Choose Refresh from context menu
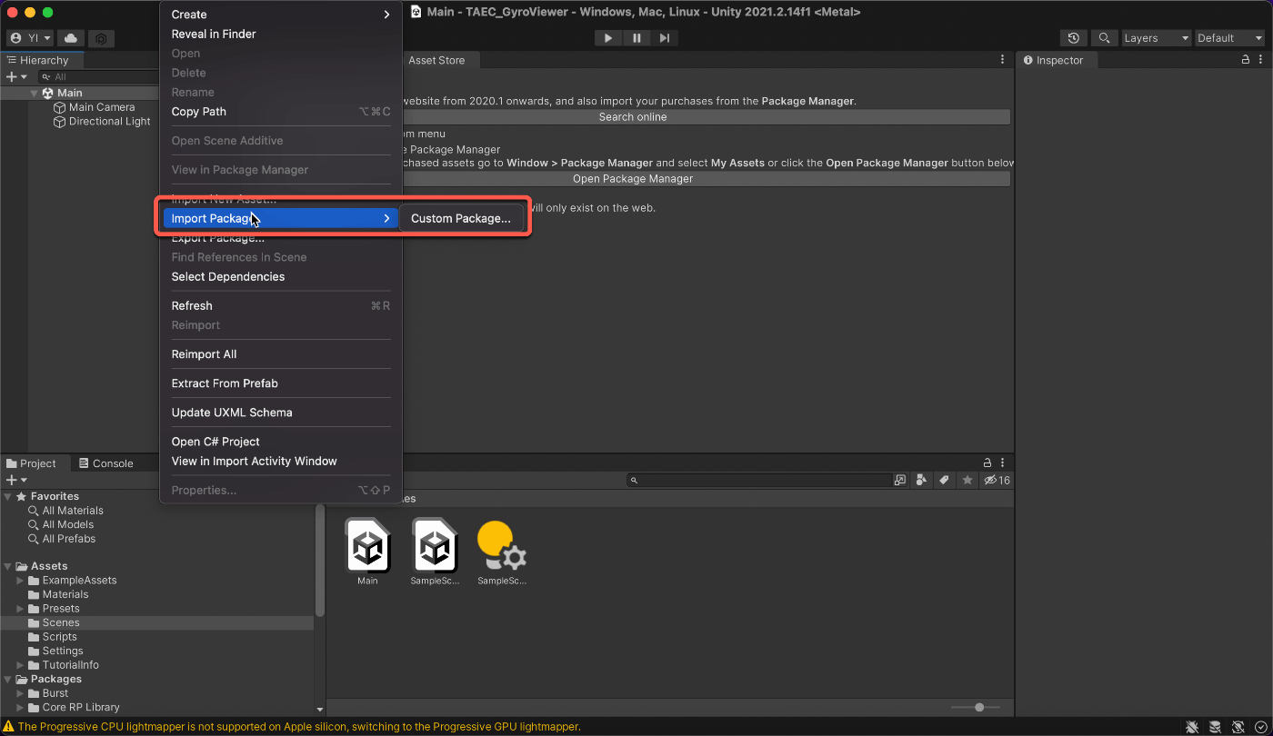The height and width of the screenshot is (736, 1273). (281, 306)
